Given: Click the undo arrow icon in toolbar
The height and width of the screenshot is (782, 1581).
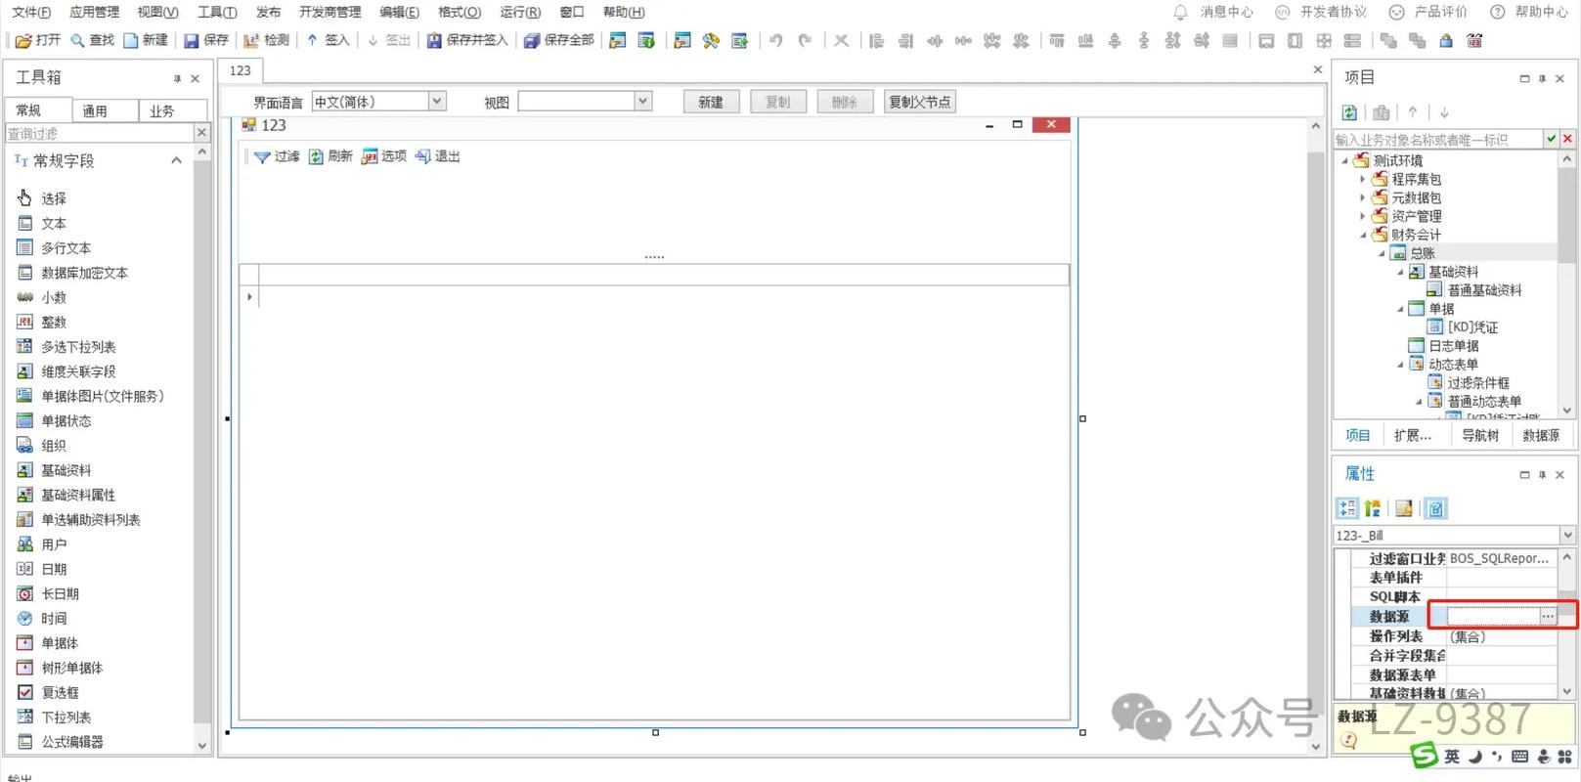Looking at the screenshot, I should [x=775, y=40].
